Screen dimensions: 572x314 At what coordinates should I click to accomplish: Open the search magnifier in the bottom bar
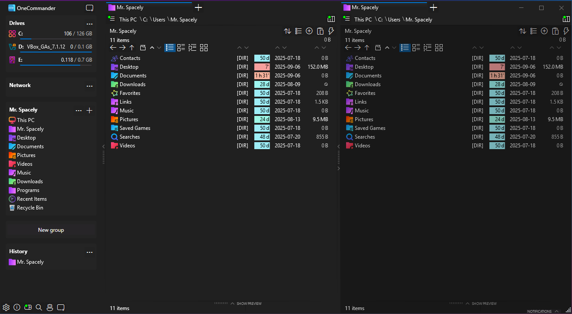[x=39, y=307]
